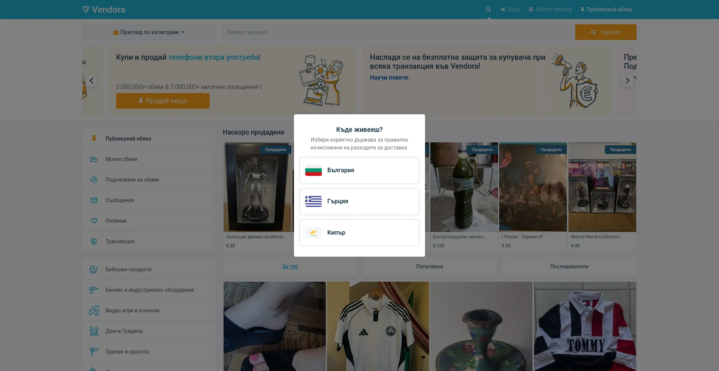Open Моята Vendora menu
This screenshot has width=719, height=371.
pyautogui.click(x=550, y=9)
